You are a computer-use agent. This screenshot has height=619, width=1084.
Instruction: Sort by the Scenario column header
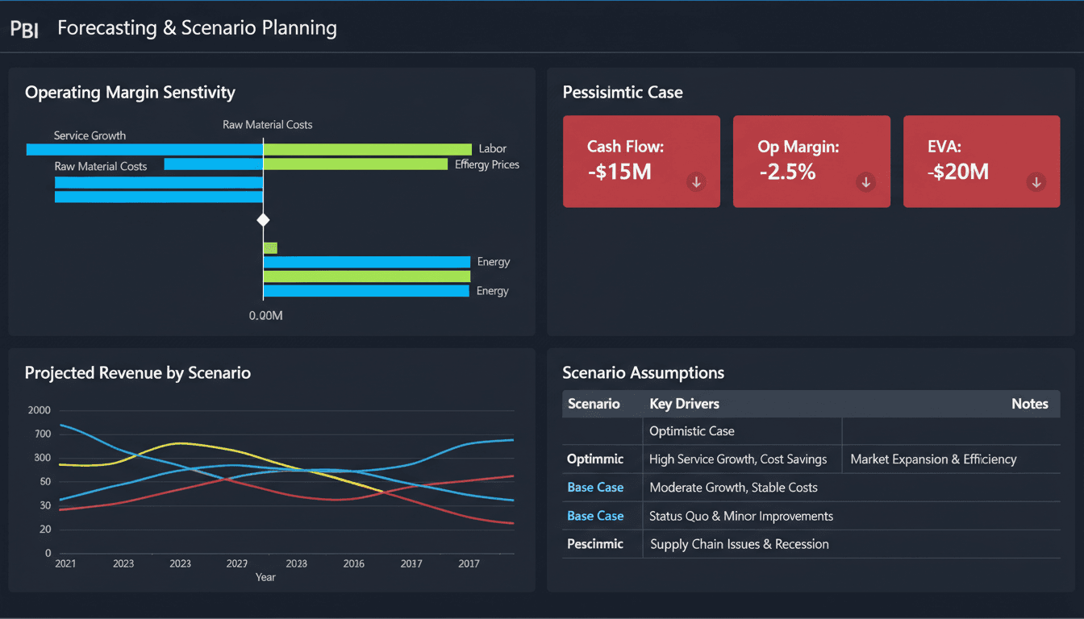point(594,404)
